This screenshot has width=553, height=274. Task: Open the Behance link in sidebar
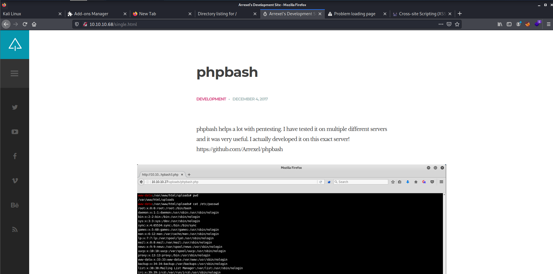coord(15,205)
